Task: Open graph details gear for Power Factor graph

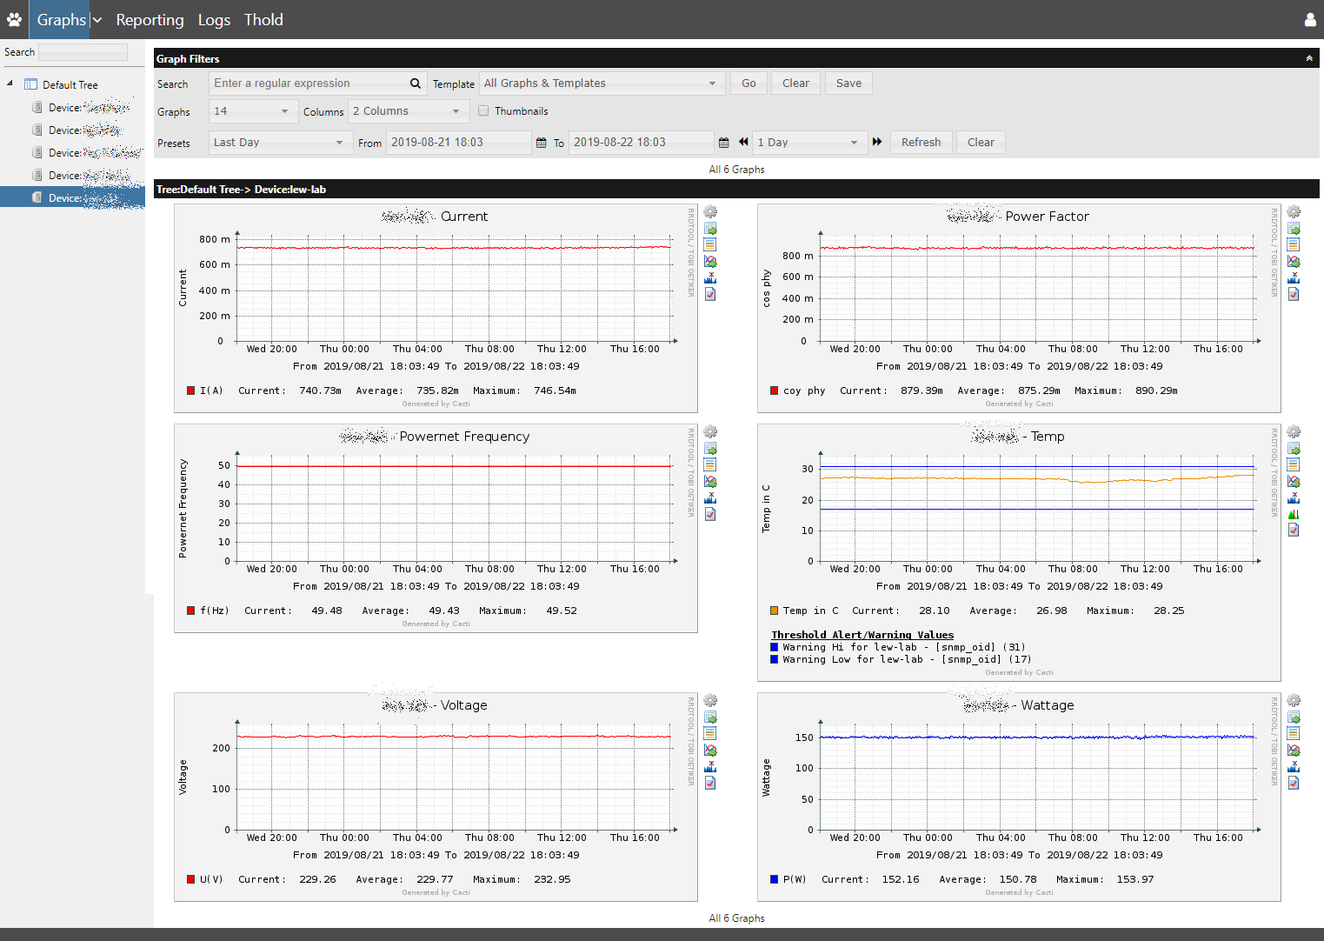Action: (x=1294, y=212)
